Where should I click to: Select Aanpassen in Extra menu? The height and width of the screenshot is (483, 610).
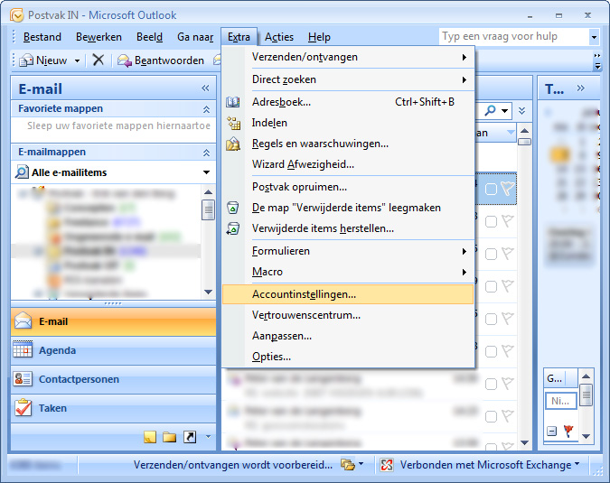pyautogui.click(x=348, y=336)
